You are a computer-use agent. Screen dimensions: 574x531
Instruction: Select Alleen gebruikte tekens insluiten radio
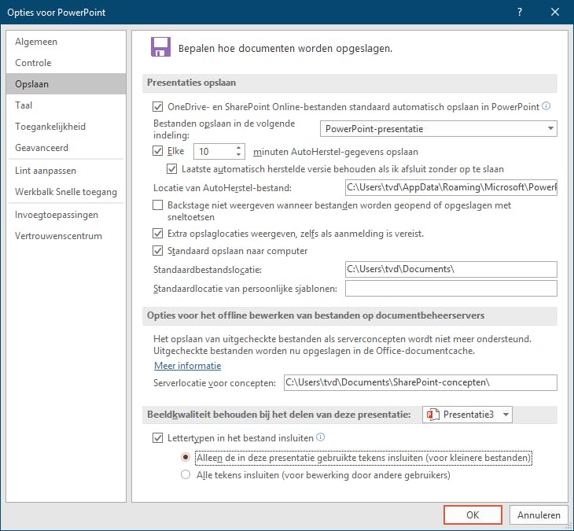(x=186, y=457)
